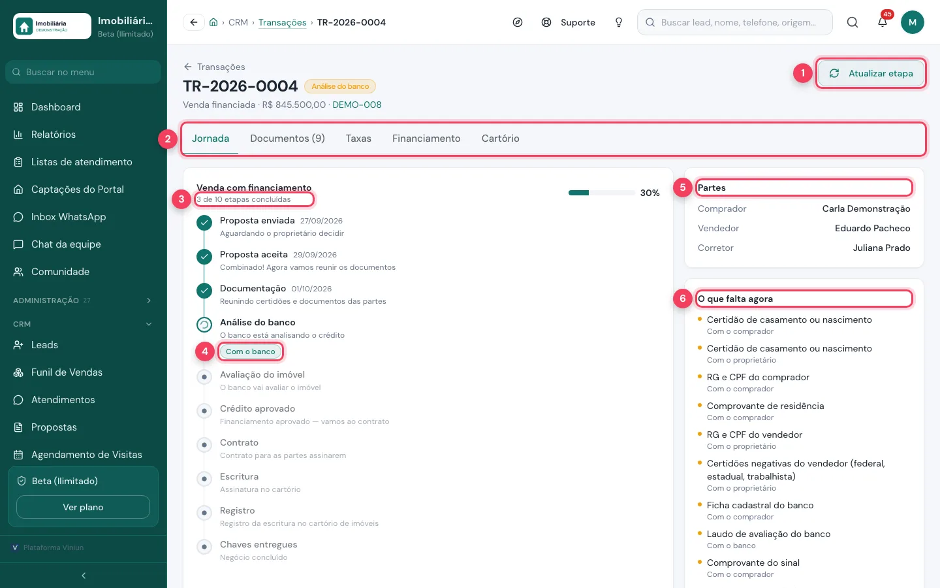The image size is (940, 588).
Task: Go to Listas de atendimento
Action: click(x=83, y=162)
